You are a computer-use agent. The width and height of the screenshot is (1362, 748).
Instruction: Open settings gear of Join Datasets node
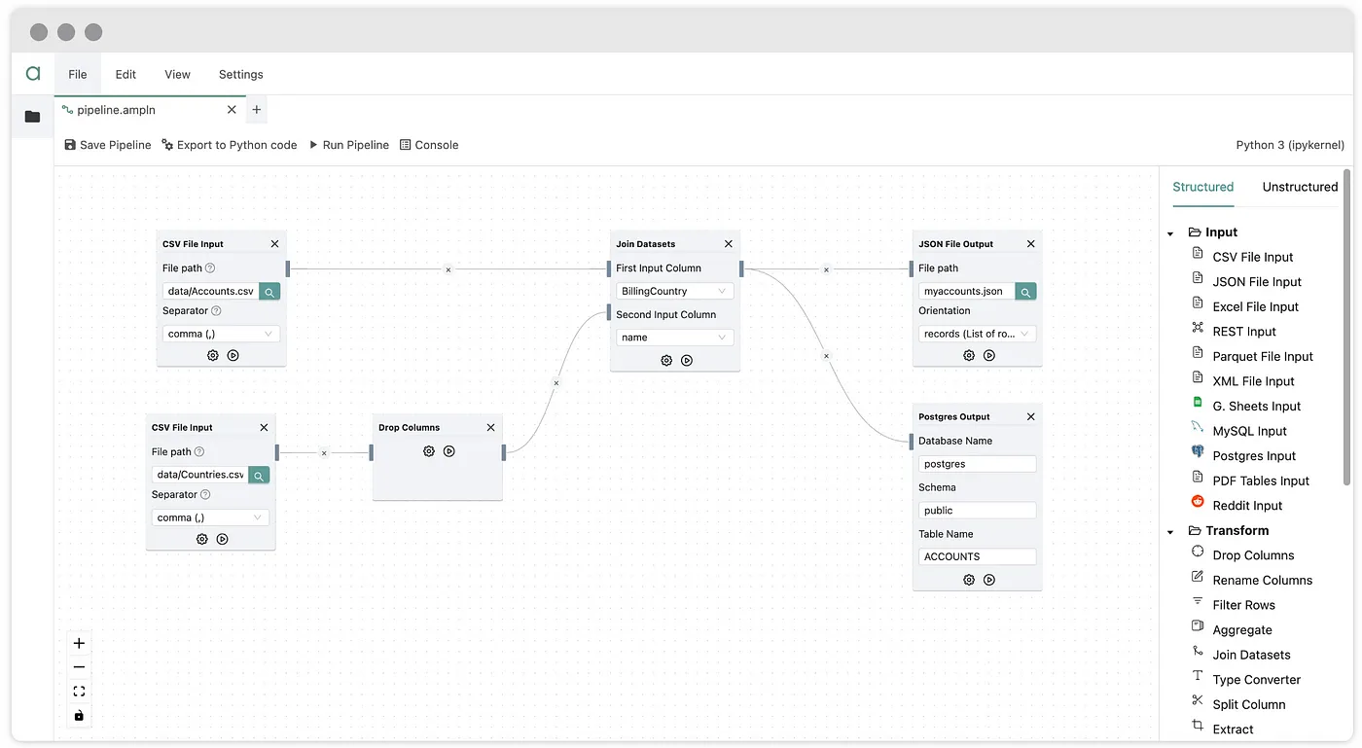(x=666, y=360)
